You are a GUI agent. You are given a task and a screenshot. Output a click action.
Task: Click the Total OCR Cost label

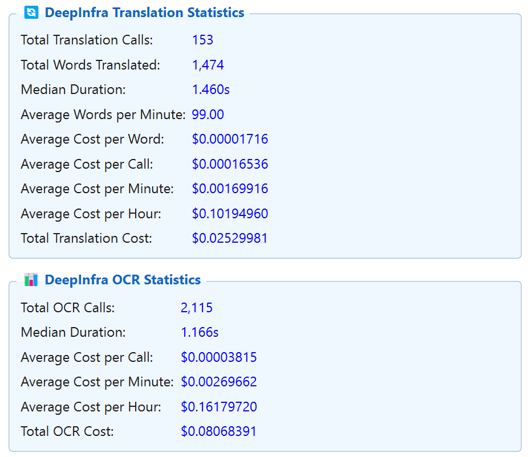pos(67,431)
